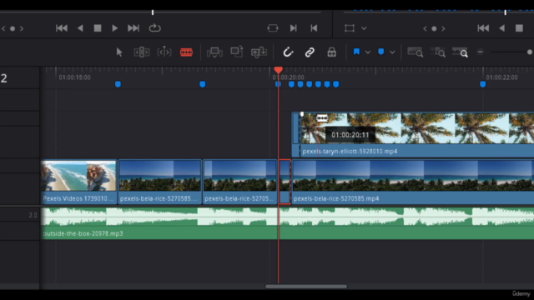Select the small red-outlined clip at playhead

(285, 182)
